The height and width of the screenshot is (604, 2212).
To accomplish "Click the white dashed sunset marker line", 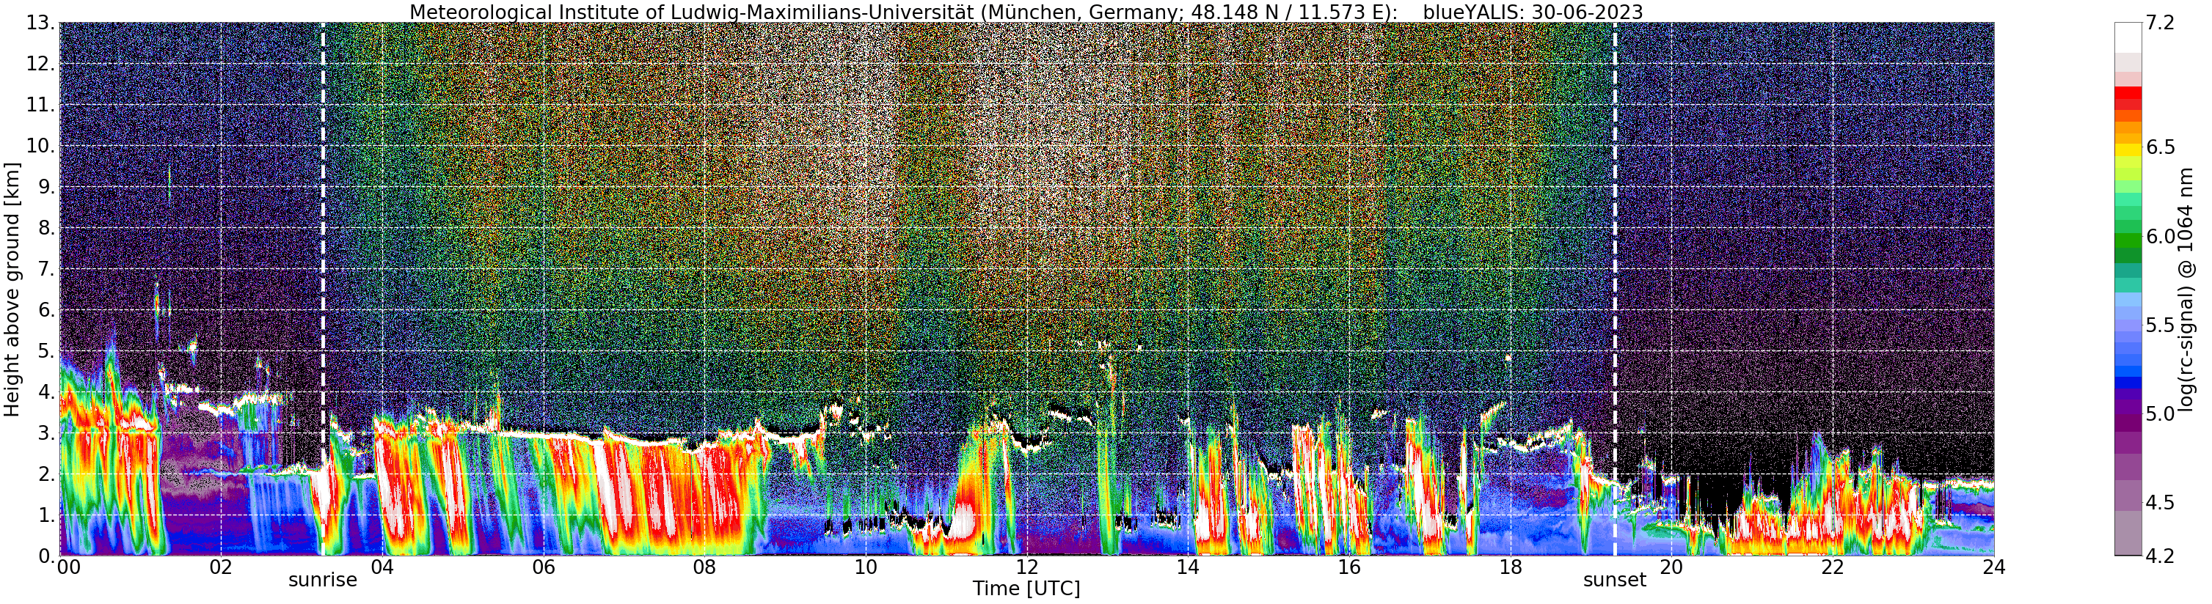I will pos(1614,289).
